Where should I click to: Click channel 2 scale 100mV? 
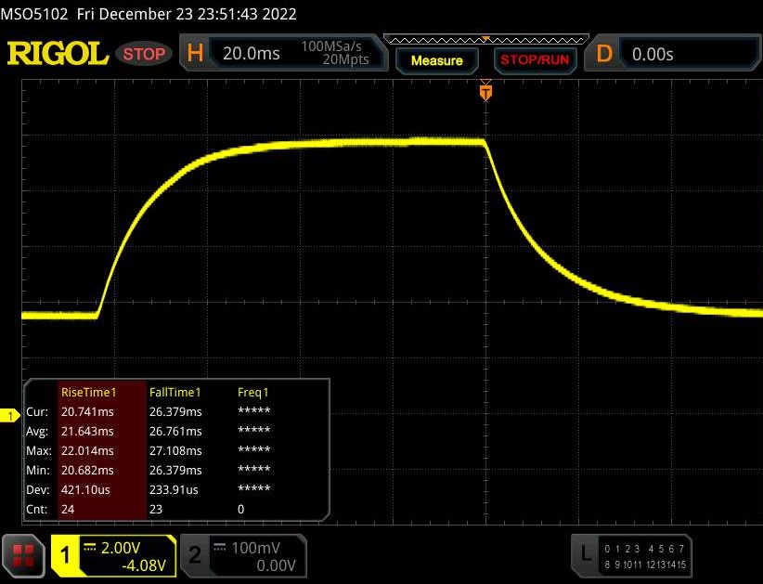tap(255, 548)
